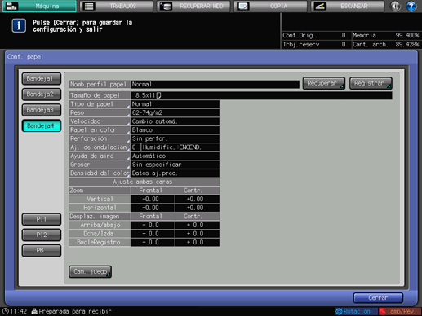Click the Ajuste ambas caras header

click(x=144, y=182)
